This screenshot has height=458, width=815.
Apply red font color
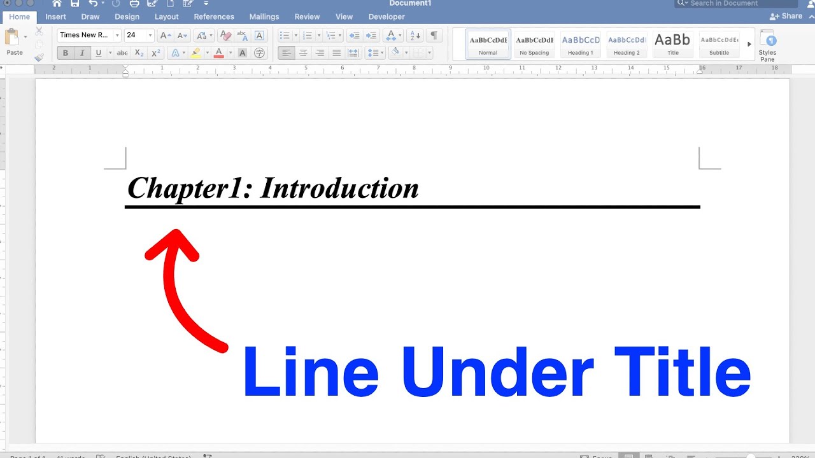(x=219, y=53)
